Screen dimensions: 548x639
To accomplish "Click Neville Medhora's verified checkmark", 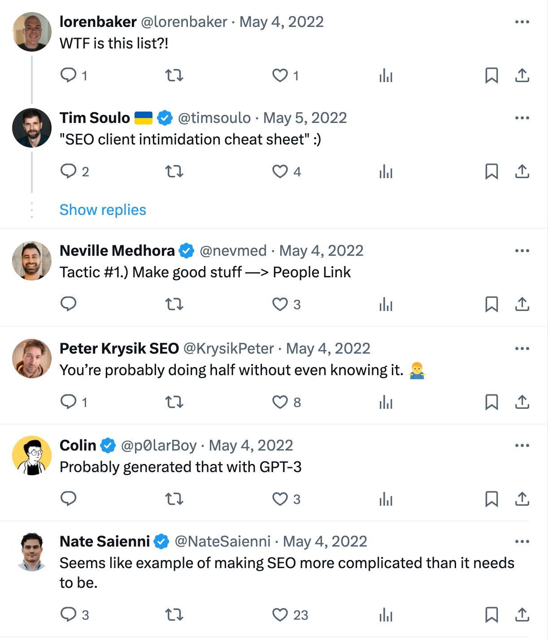I will (x=186, y=250).
